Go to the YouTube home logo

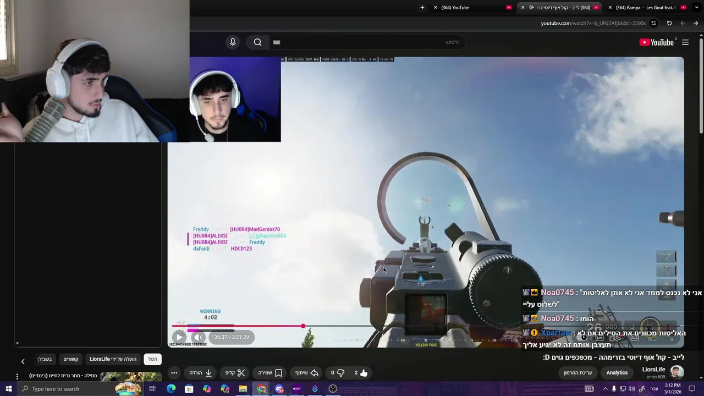pos(656,42)
